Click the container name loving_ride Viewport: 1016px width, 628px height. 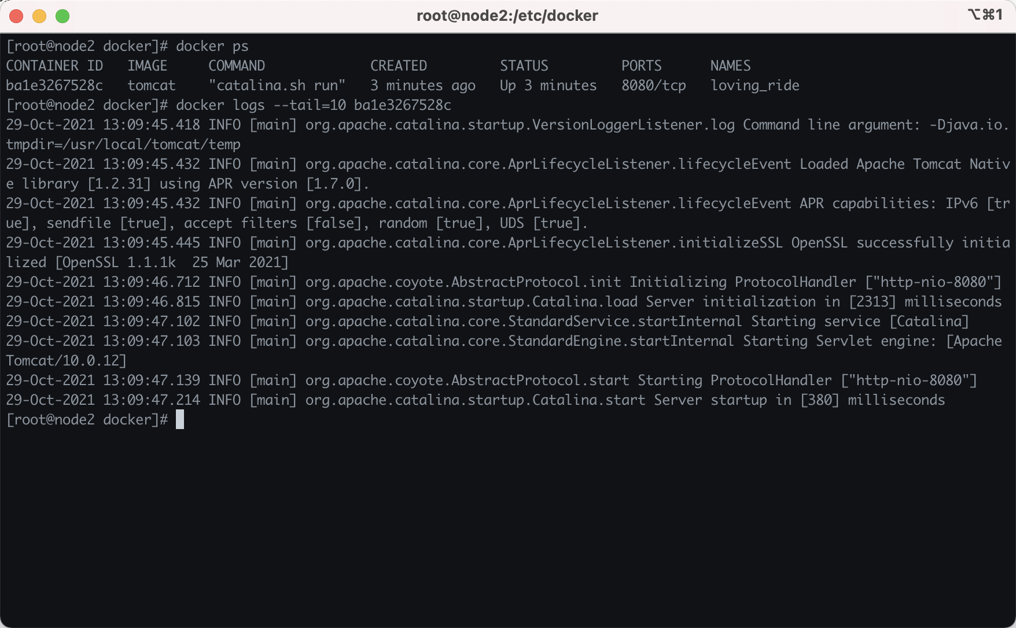pos(754,86)
